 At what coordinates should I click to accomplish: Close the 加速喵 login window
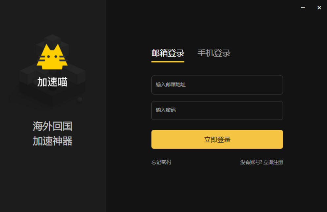coord(319,8)
